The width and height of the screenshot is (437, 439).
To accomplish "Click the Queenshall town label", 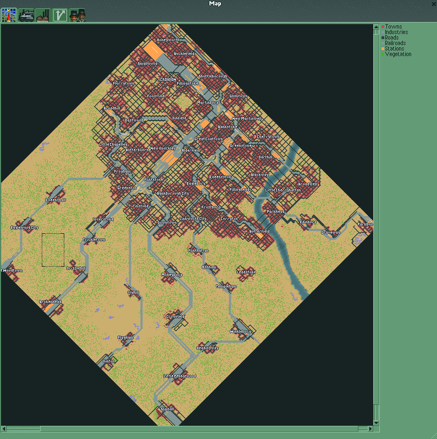I will tap(56, 200).
